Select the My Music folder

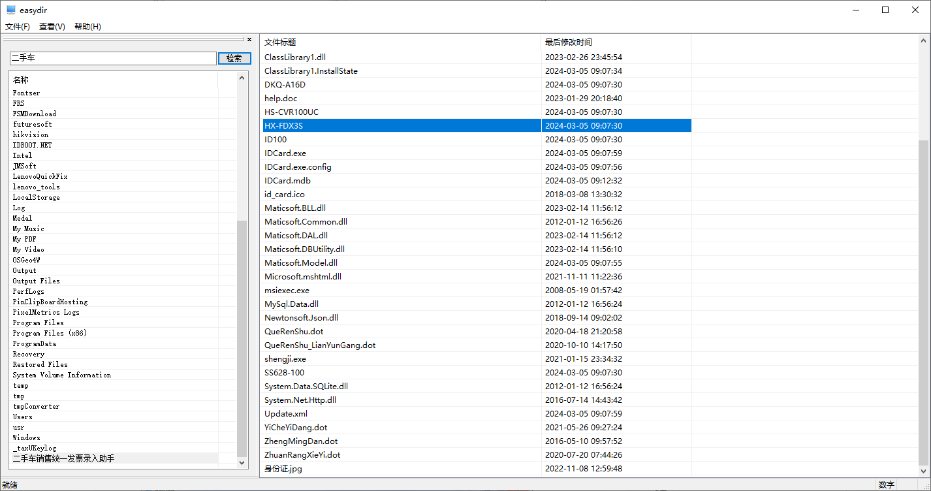click(x=28, y=229)
